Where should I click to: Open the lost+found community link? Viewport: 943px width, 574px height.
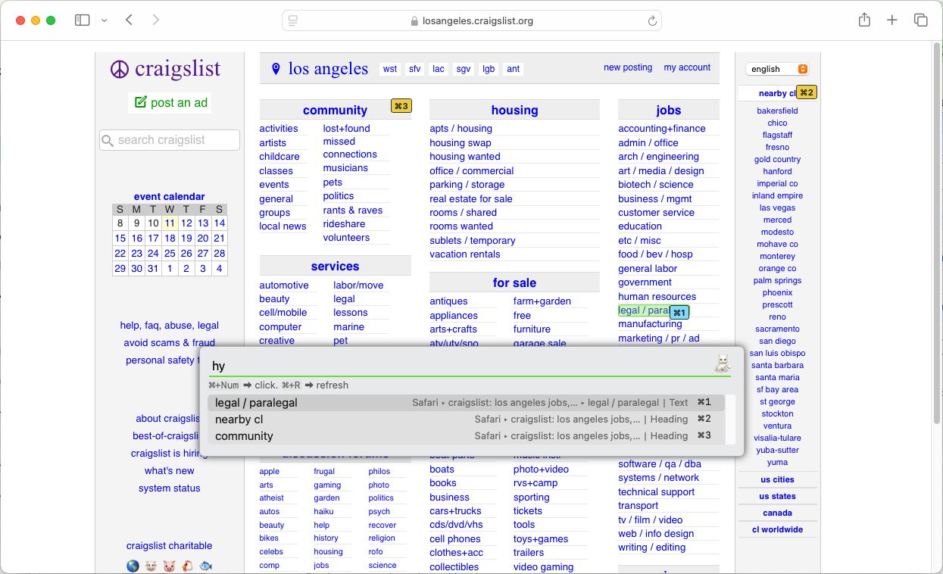coord(347,129)
